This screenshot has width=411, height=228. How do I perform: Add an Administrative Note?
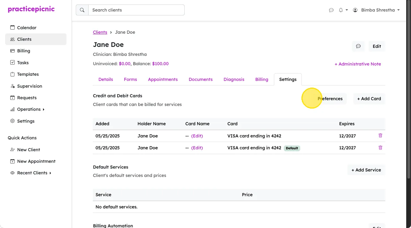pyautogui.click(x=358, y=64)
